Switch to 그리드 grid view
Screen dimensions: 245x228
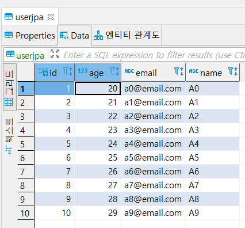tap(9, 88)
